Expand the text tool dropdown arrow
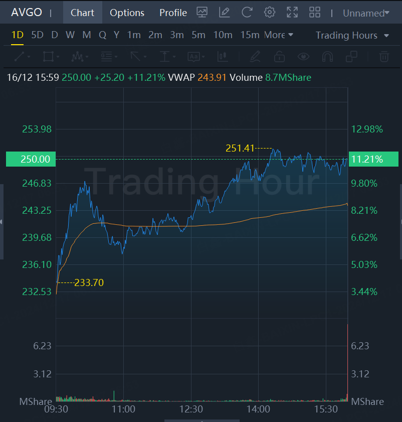 click(203, 57)
